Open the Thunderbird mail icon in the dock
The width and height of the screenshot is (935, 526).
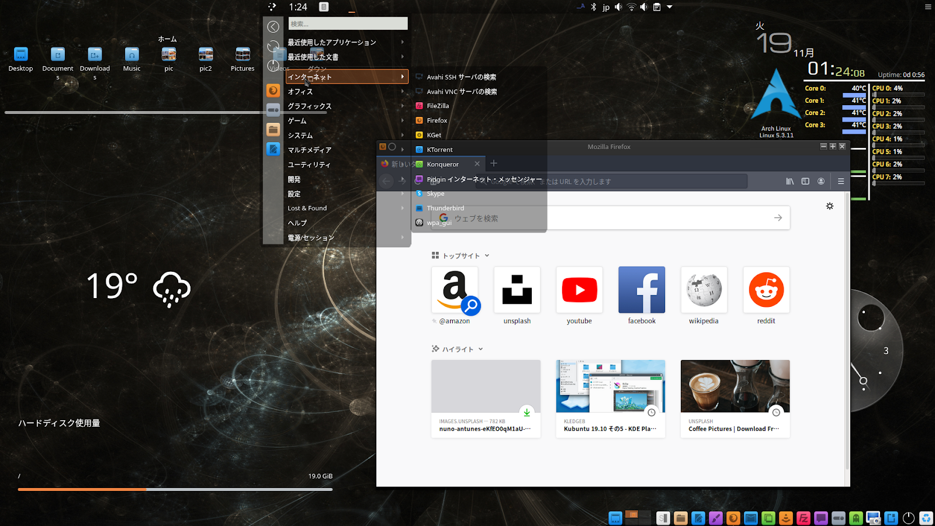pos(752,518)
